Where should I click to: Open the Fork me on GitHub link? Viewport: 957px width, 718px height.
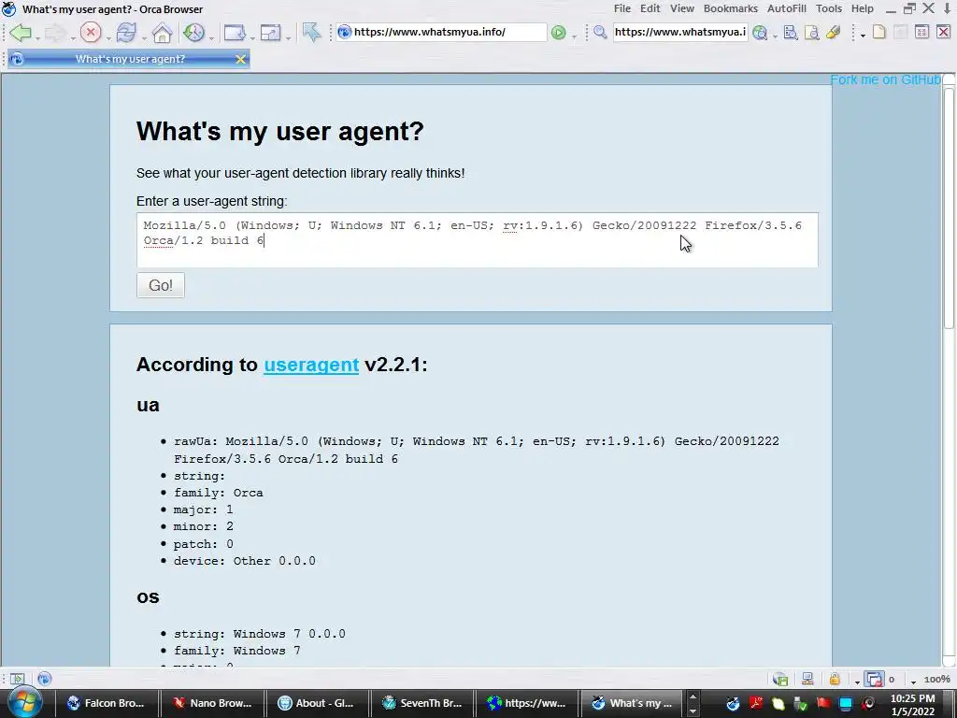(x=885, y=80)
